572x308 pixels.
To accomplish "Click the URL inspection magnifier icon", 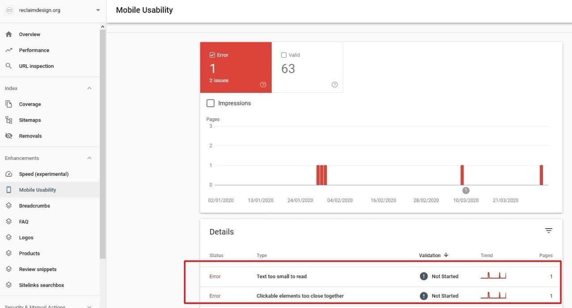I will coord(8,66).
